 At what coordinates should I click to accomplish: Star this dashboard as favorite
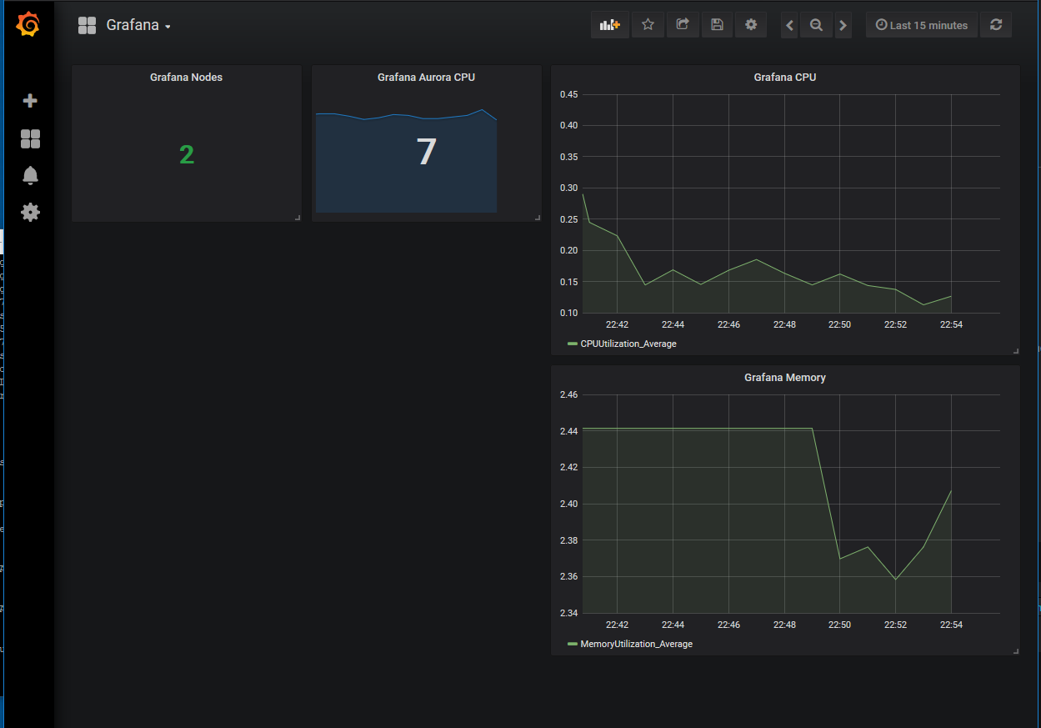point(648,25)
